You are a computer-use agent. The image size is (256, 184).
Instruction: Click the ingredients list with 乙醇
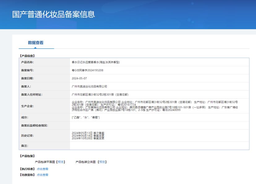click(86, 117)
